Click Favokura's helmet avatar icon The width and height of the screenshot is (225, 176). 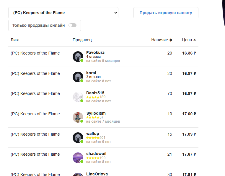tap(78, 57)
